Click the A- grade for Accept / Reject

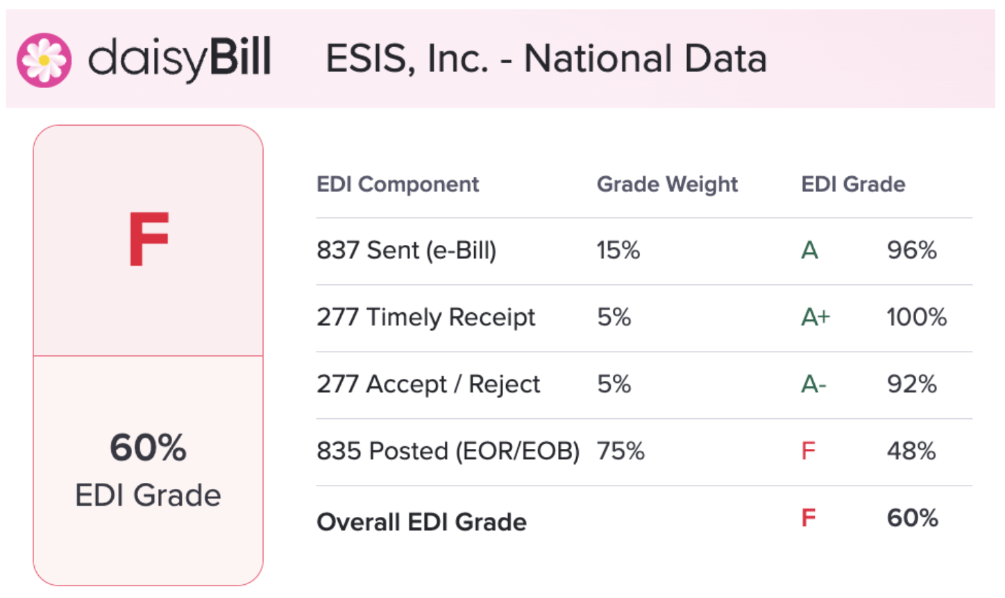[813, 384]
